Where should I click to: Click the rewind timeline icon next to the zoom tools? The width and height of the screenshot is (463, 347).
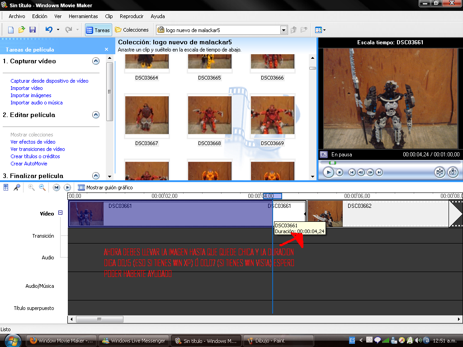click(x=57, y=187)
